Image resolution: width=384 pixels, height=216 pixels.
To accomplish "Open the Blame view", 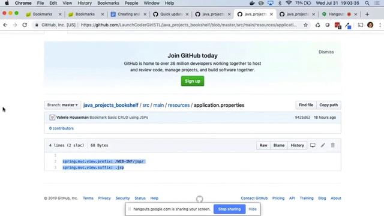I will pos(279,145).
